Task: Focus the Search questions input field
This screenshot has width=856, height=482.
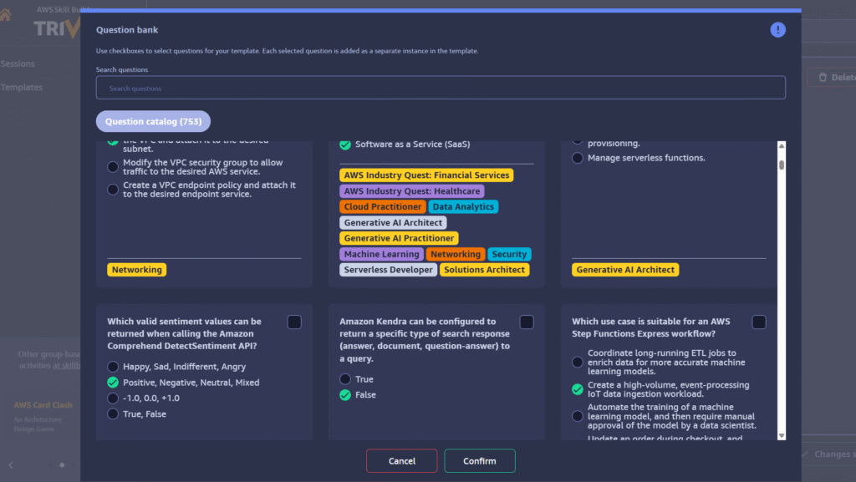Action: click(x=441, y=88)
